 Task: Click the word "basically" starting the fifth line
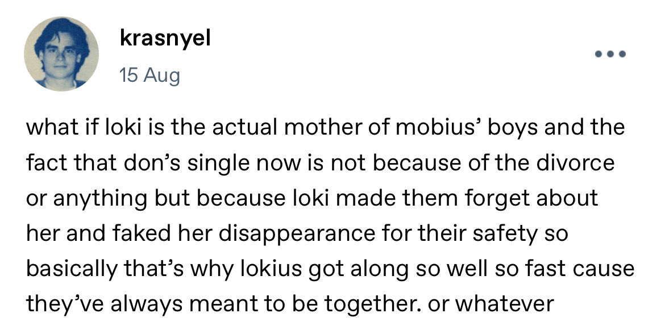coord(71,269)
